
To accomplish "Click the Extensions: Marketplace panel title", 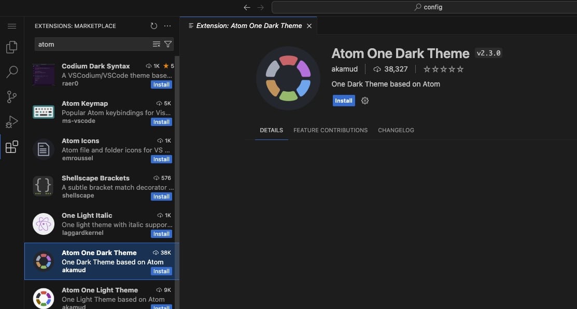I will click(76, 26).
